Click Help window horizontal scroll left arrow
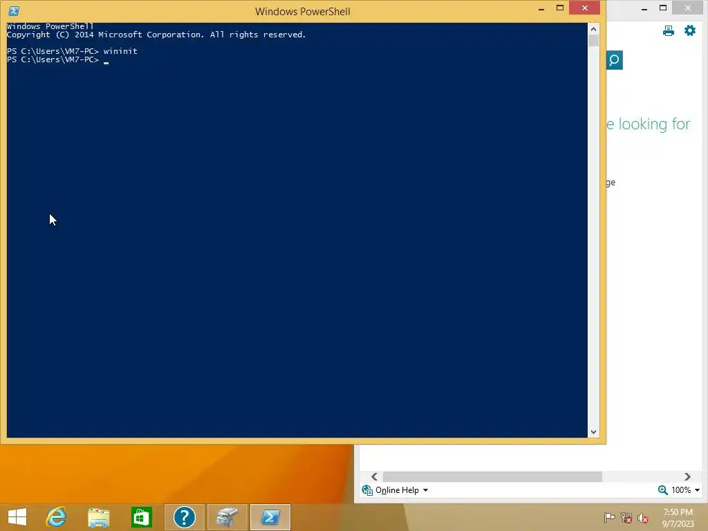 374,476
